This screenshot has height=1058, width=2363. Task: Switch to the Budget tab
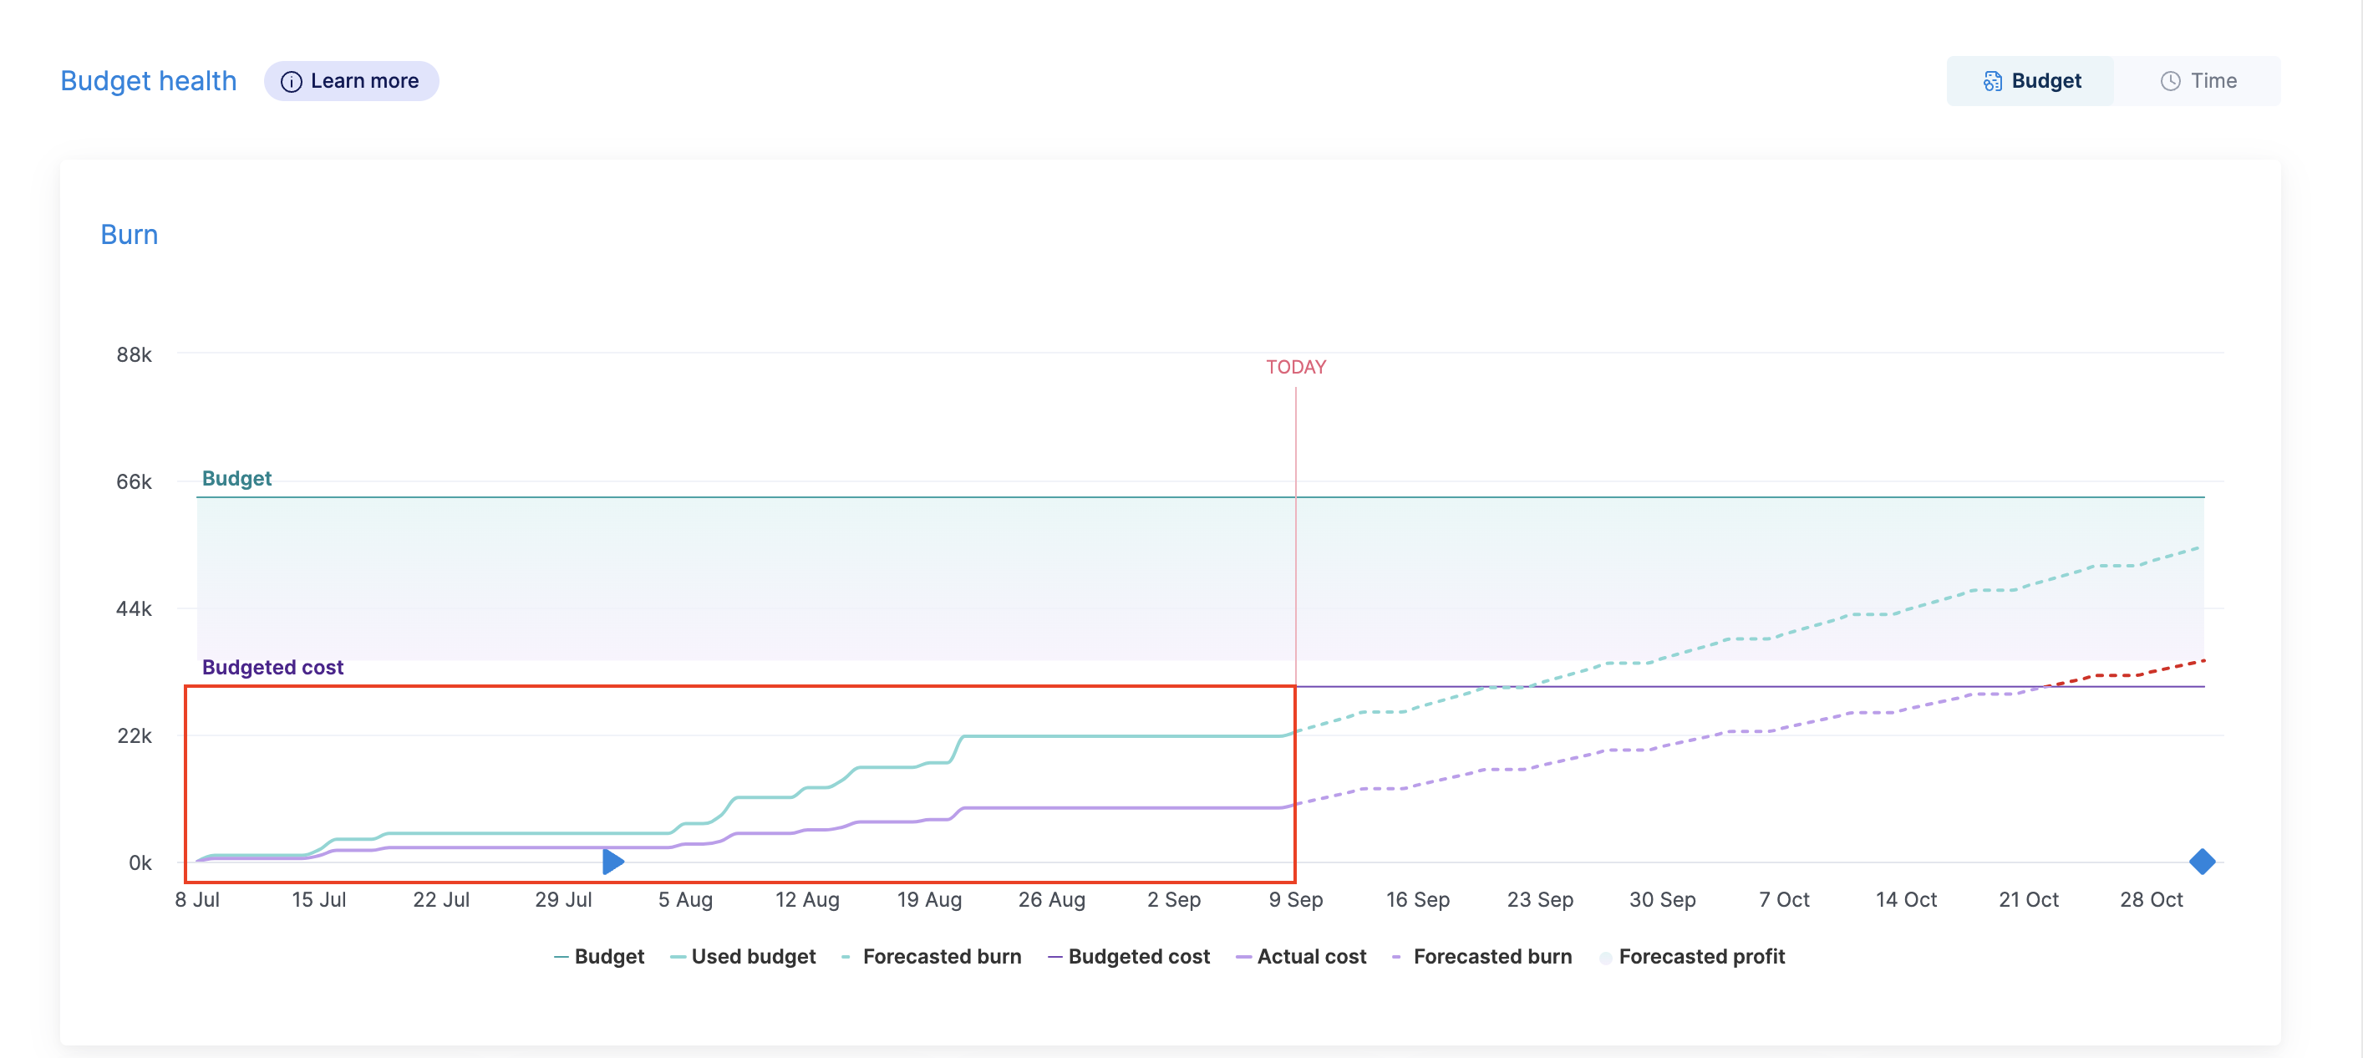[2031, 81]
